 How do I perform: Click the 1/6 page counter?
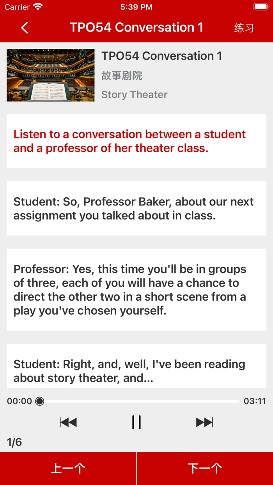pos(14,442)
